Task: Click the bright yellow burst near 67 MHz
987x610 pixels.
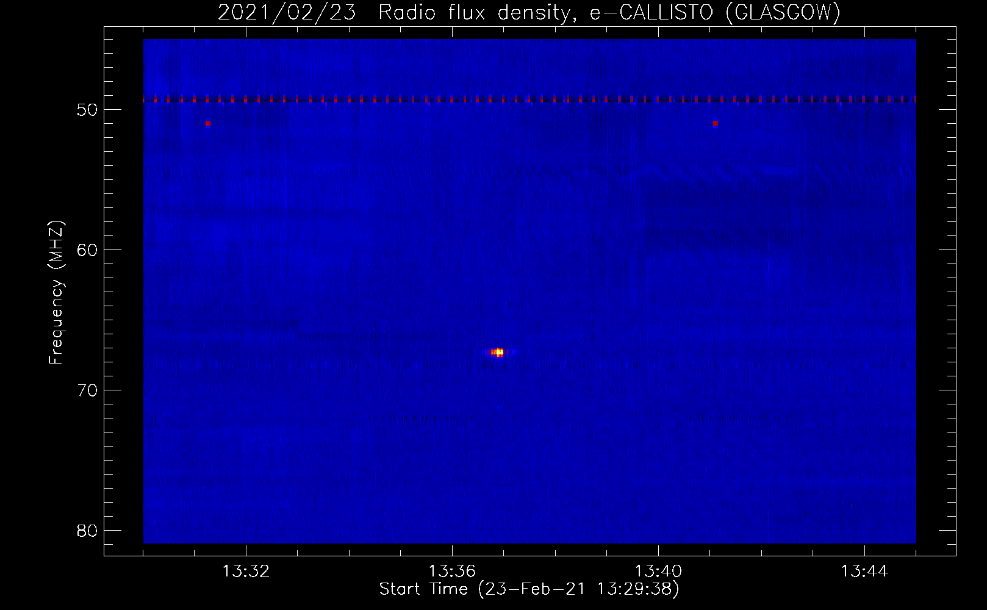Action: click(x=499, y=352)
